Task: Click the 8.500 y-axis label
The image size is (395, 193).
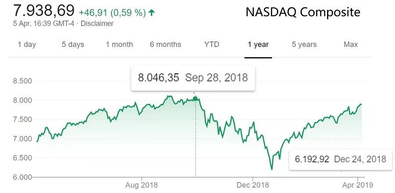Action: pyautogui.click(x=22, y=81)
